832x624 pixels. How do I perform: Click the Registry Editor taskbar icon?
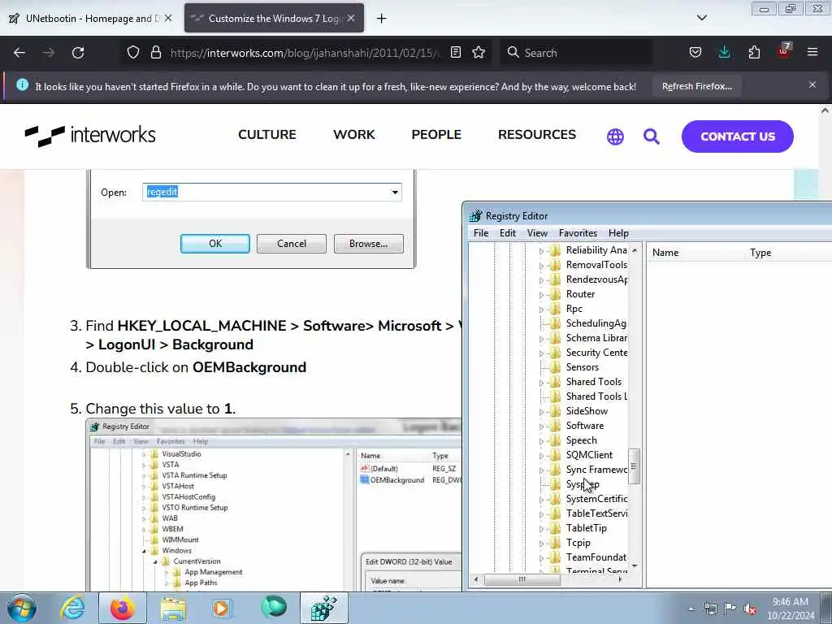pyautogui.click(x=323, y=608)
